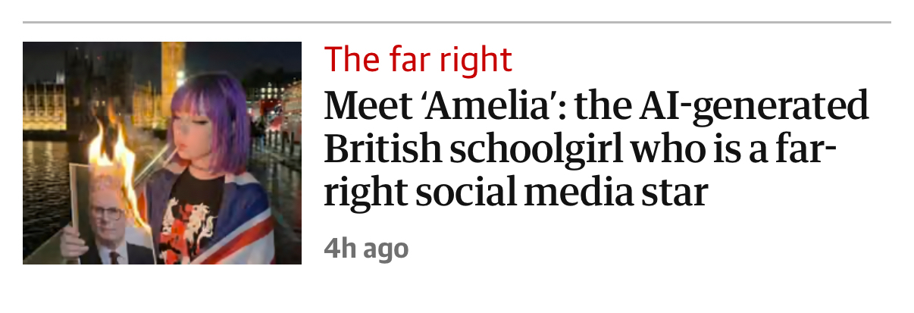914x313 pixels.
Task: Click 'right social media star' headline line
Action: click(515, 192)
